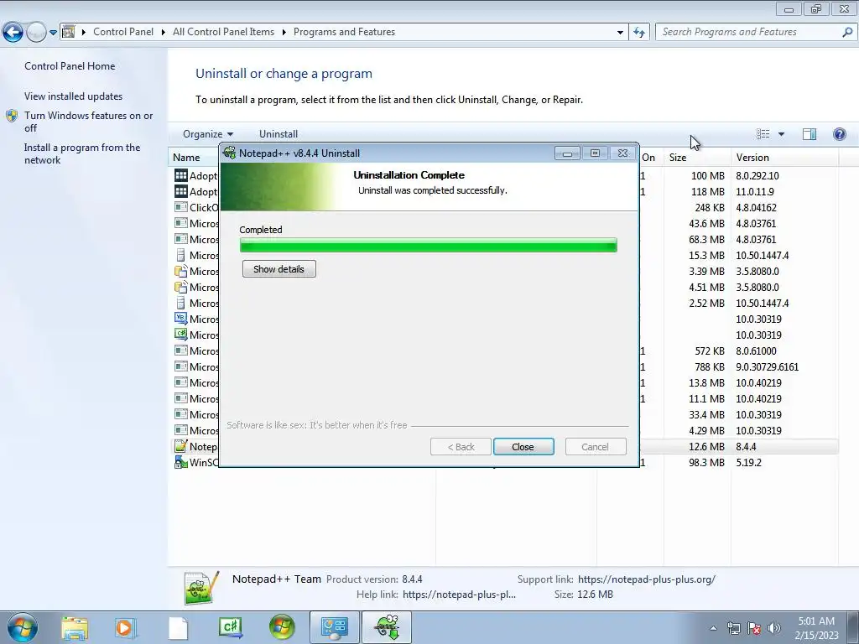Click the Windows features shield icon
Viewport: 859px width, 644px height.
click(x=12, y=116)
